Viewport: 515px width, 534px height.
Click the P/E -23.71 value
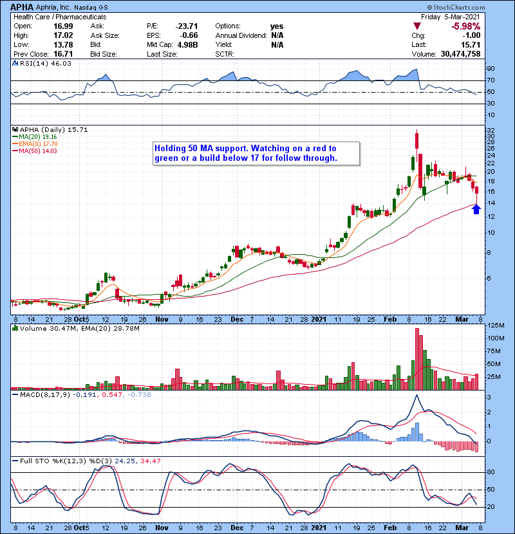[x=187, y=26]
